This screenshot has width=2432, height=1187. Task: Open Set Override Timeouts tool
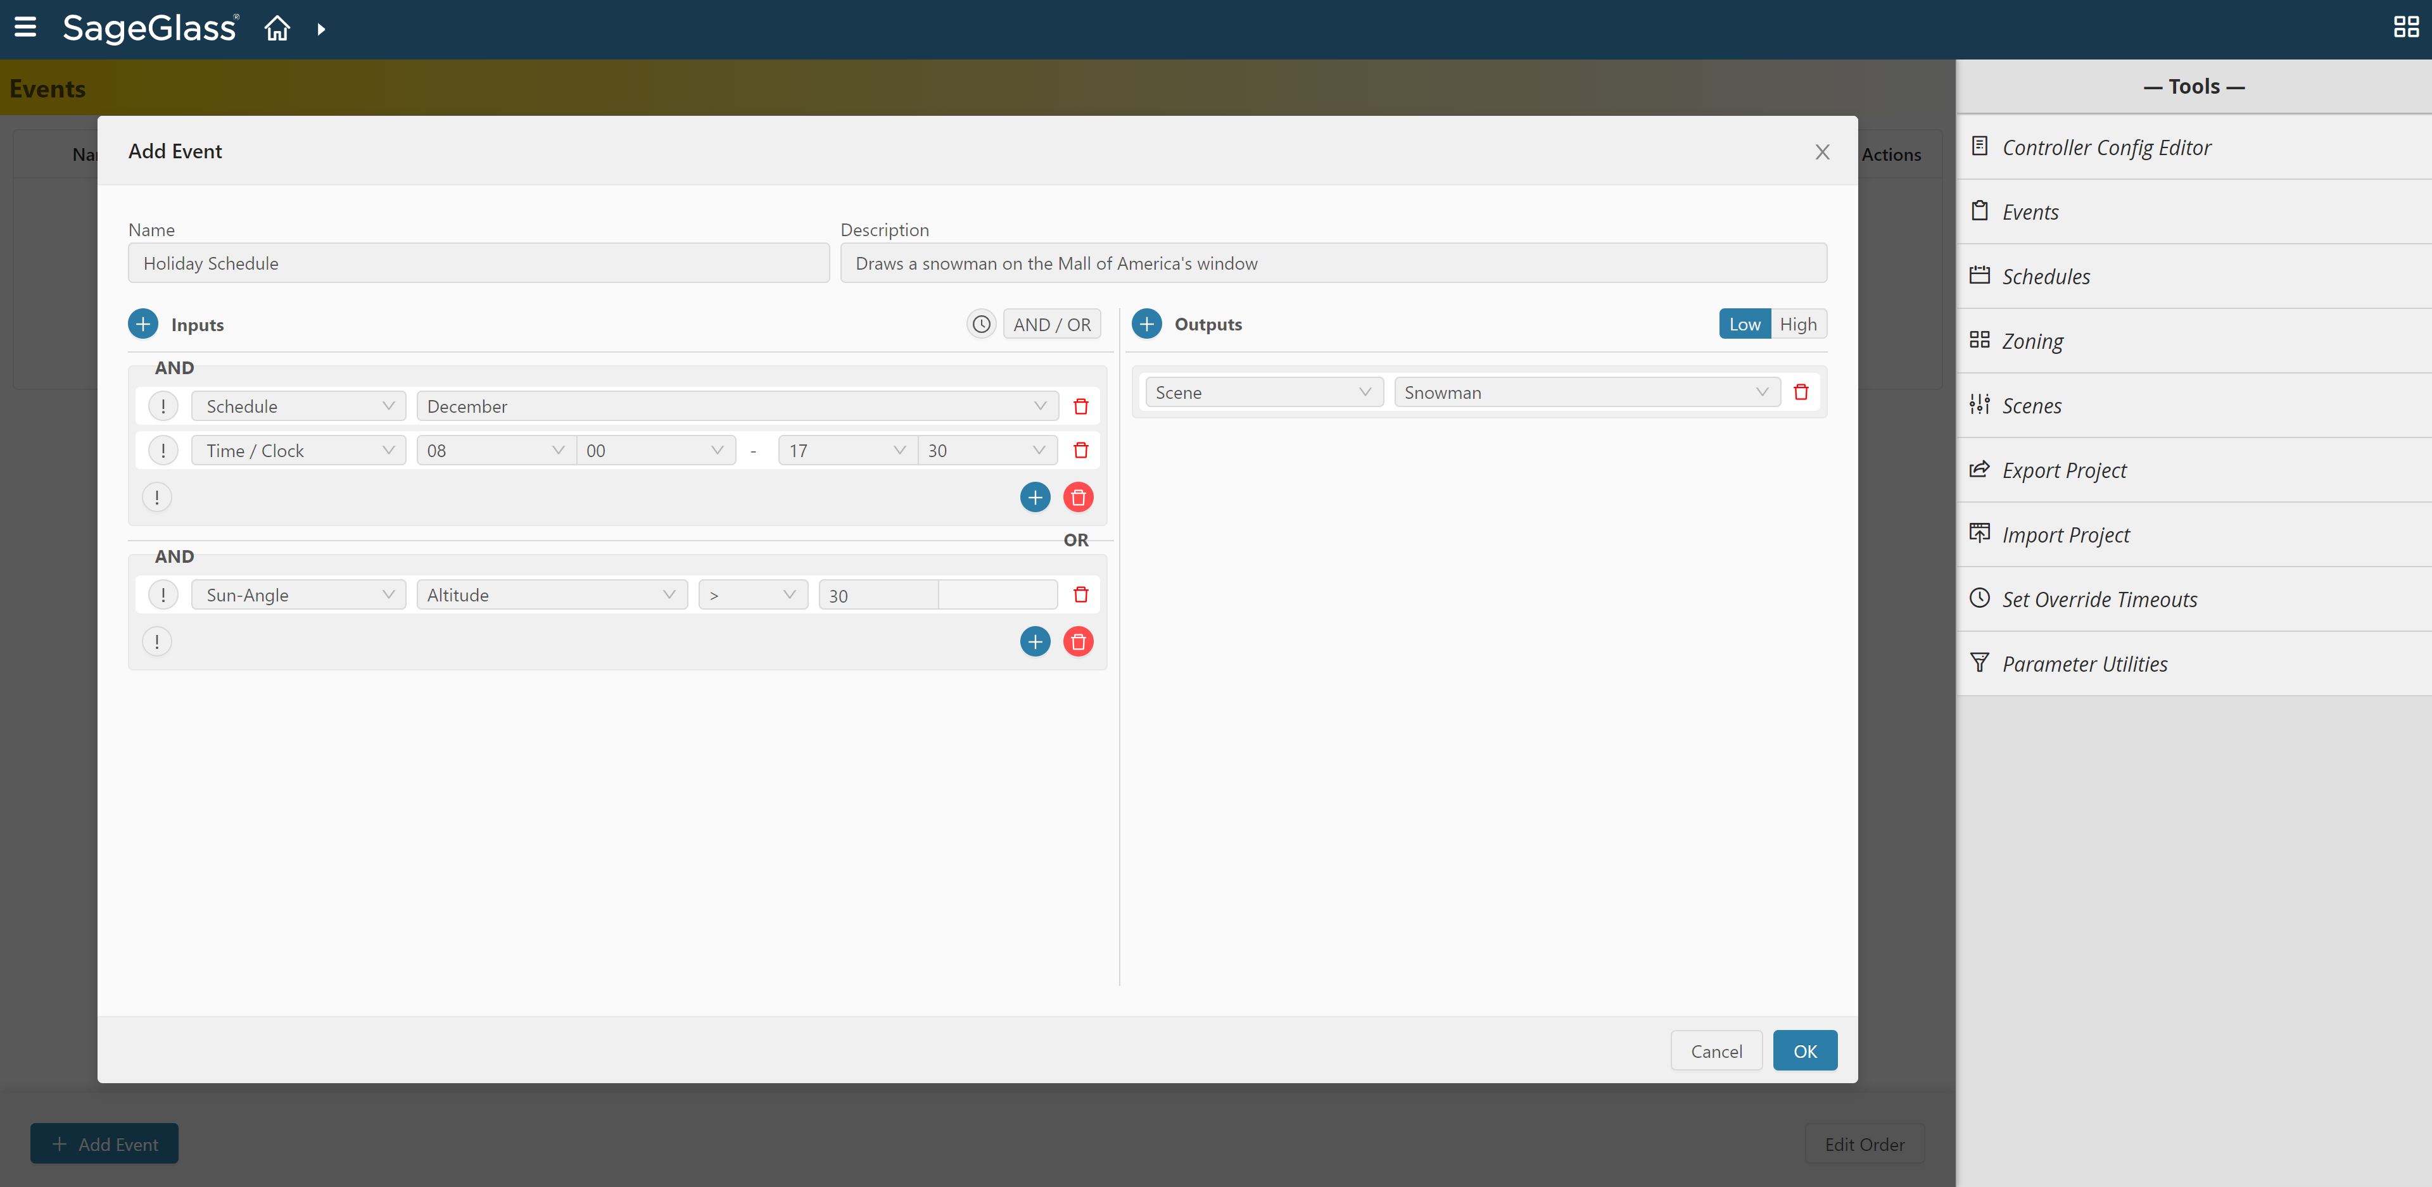tap(2194, 599)
